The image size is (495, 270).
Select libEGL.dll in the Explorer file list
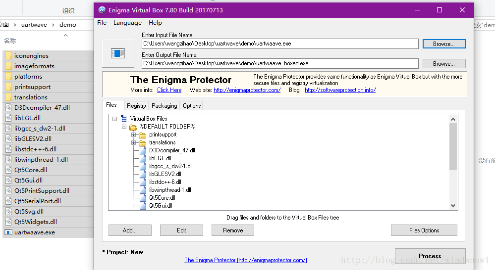tap(48, 118)
